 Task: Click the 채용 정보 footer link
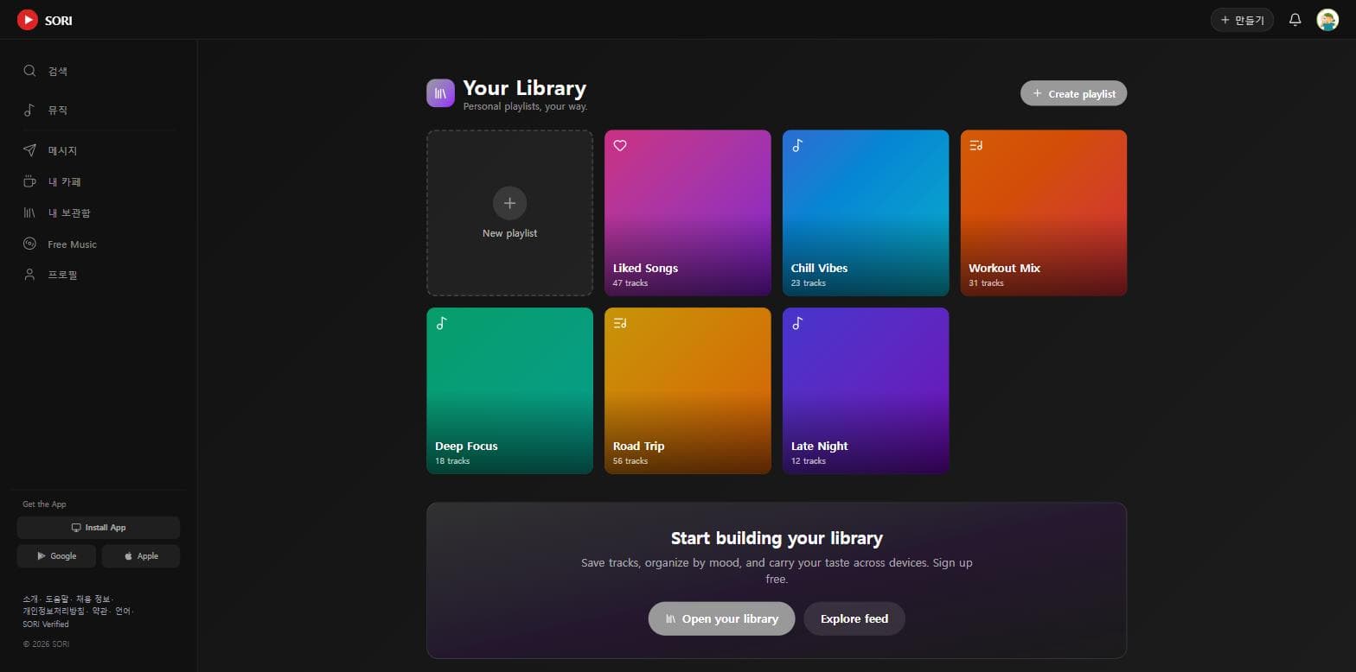pos(93,599)
